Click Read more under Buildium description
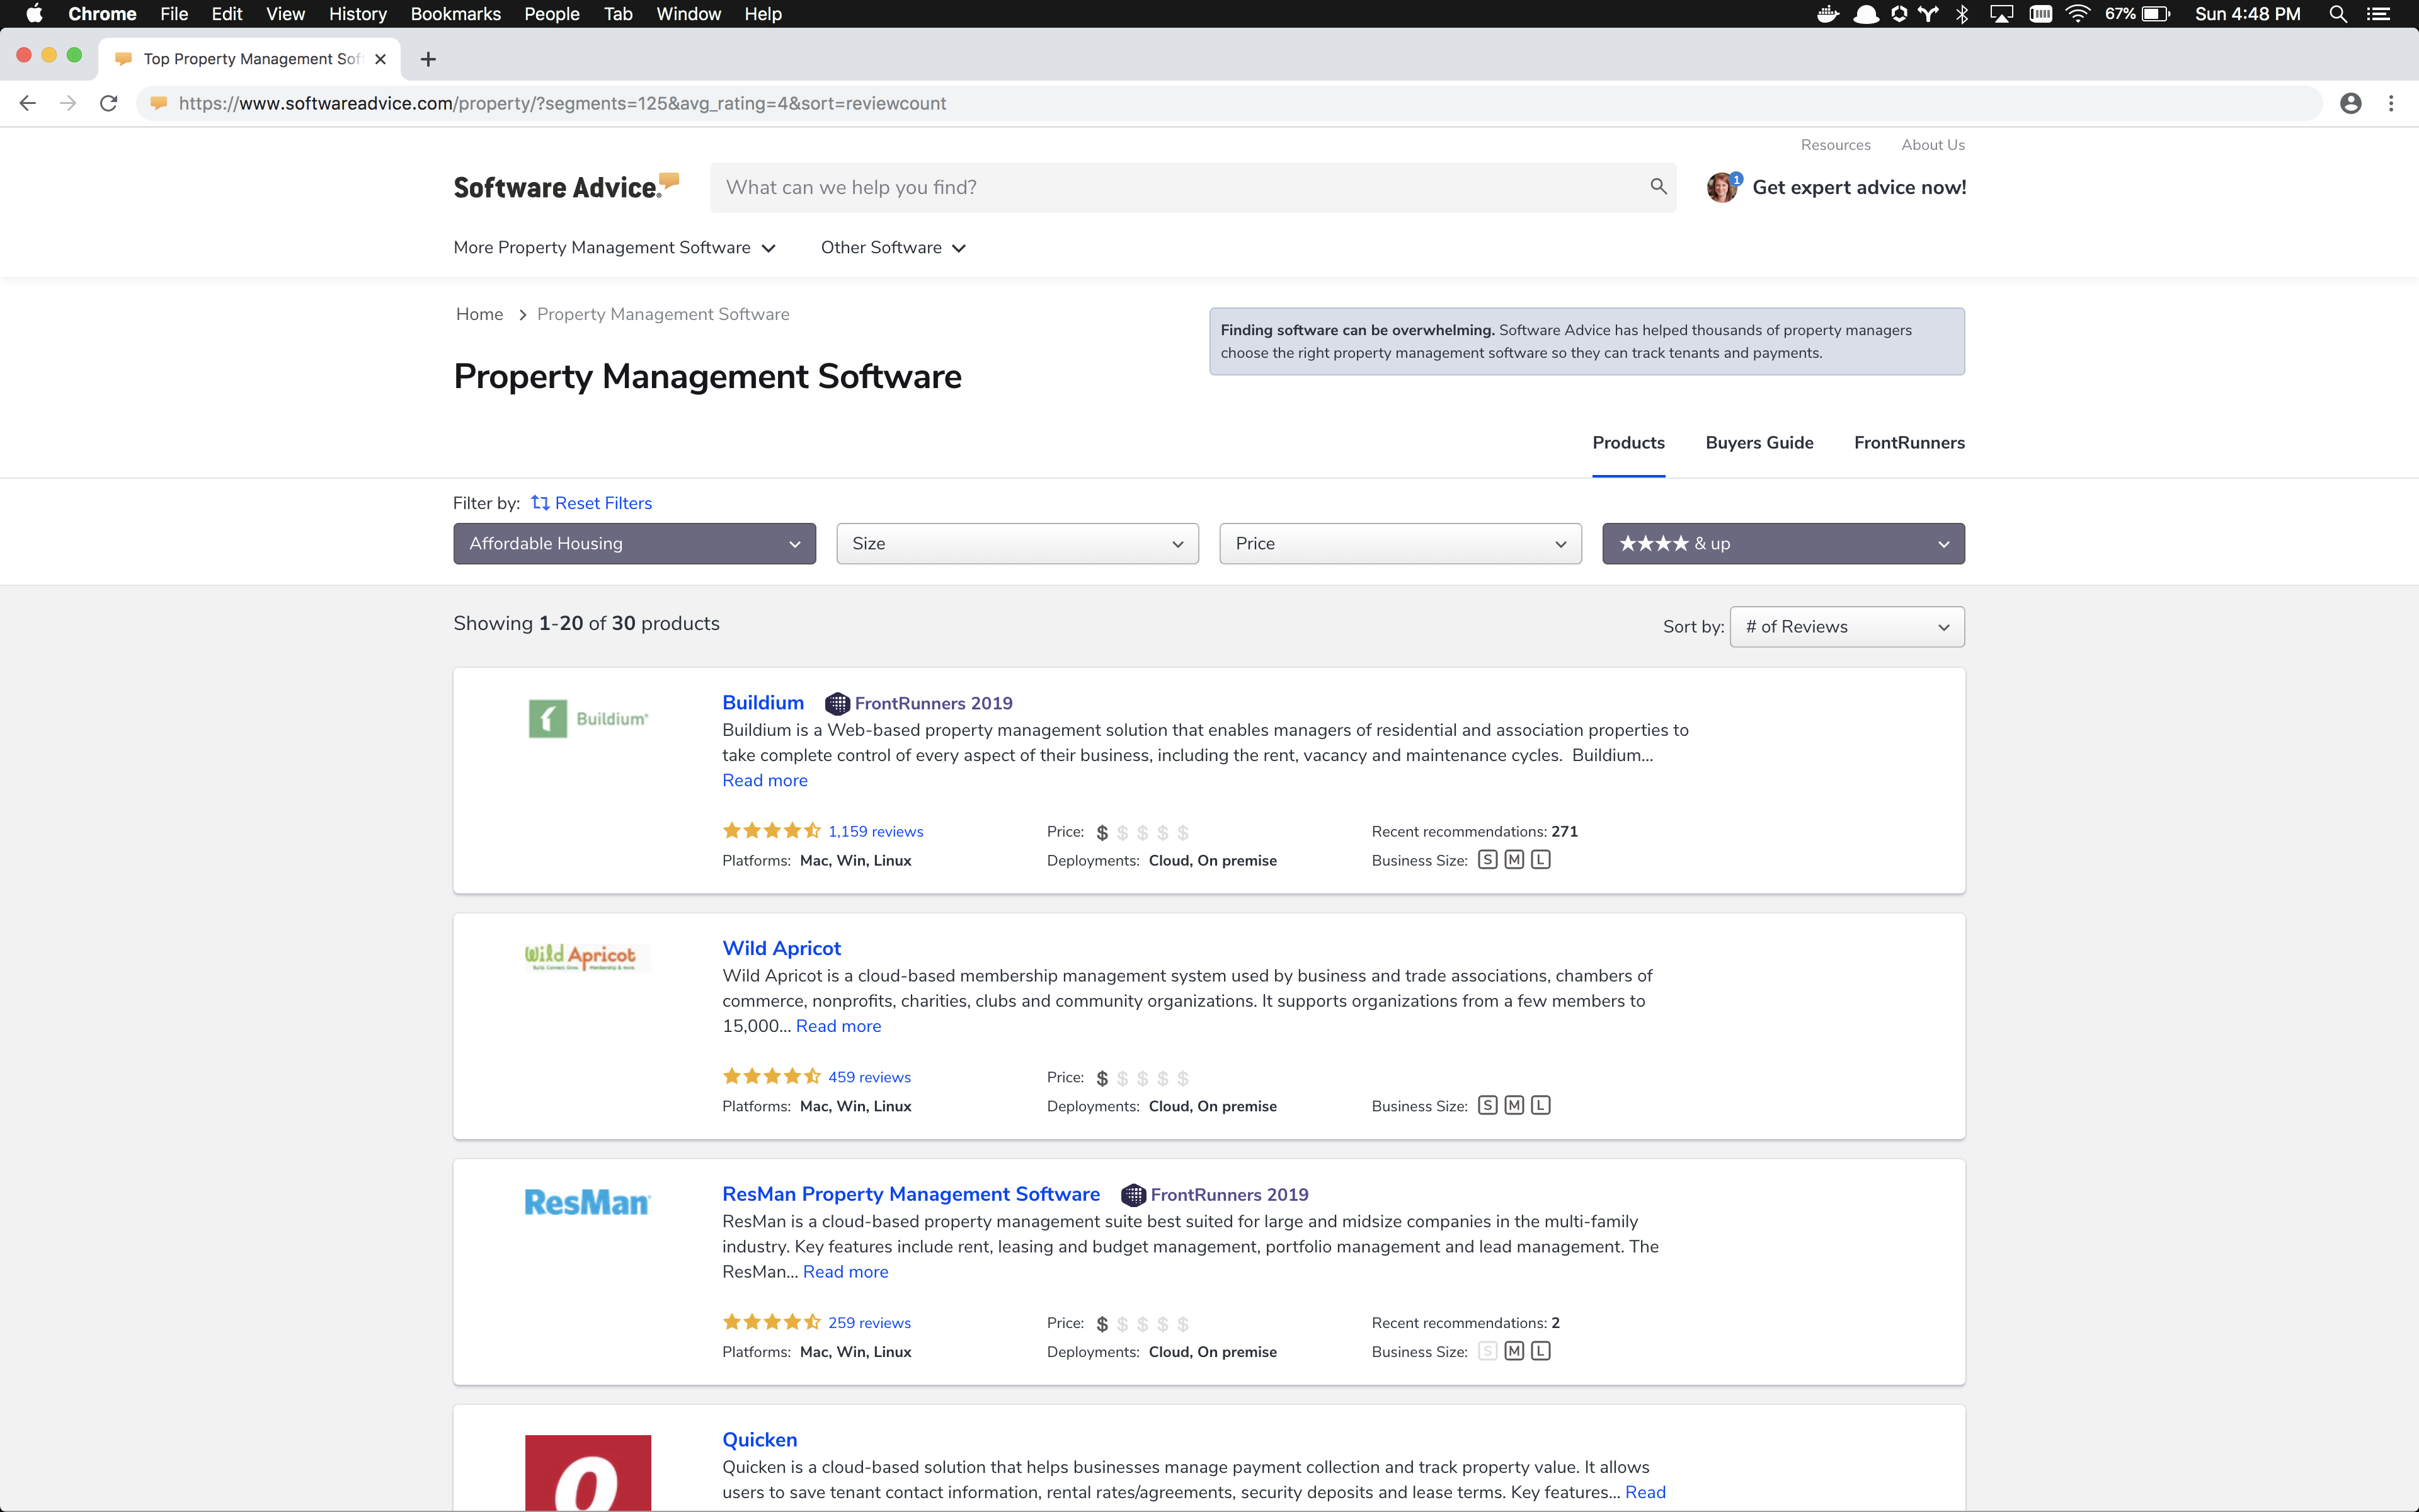 click(x=765, y=780)
